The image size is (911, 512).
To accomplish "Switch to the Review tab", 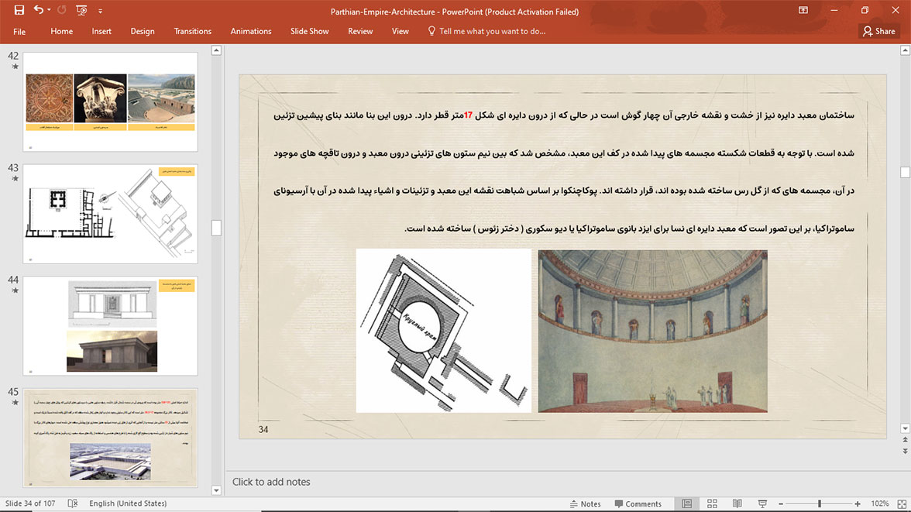I will (360, 32).
